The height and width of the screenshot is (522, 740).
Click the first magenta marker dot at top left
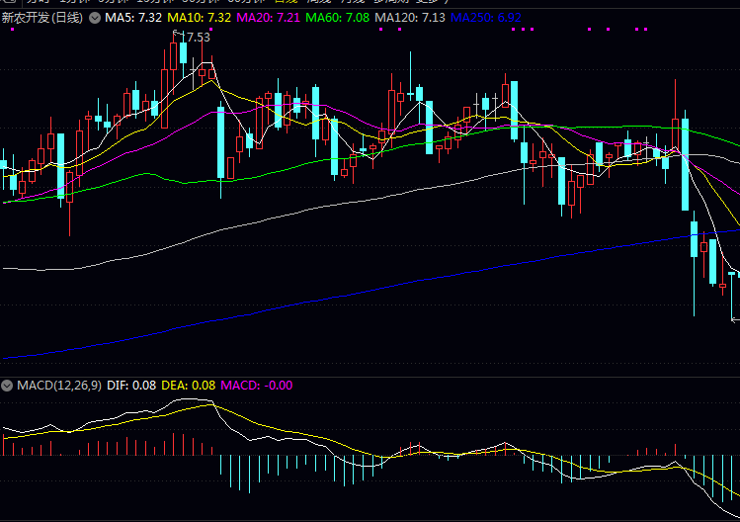tap(13, 30)
